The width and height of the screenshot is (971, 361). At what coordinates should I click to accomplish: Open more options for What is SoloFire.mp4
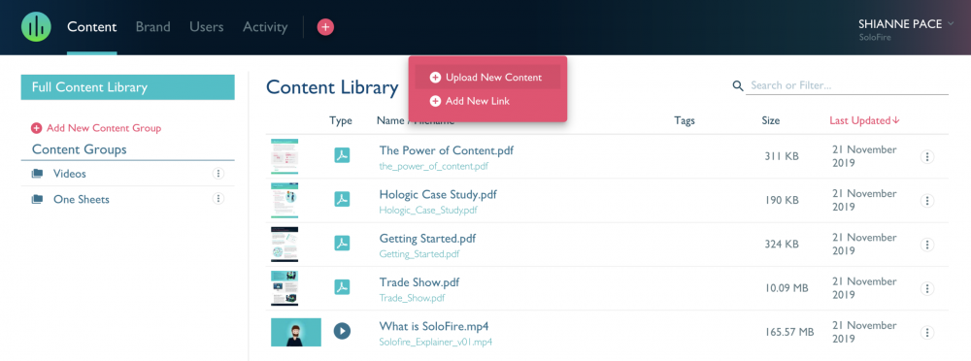pos(927,333)
